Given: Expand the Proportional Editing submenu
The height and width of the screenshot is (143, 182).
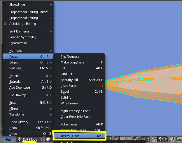Looking at the screenshot, I should 28,18.
